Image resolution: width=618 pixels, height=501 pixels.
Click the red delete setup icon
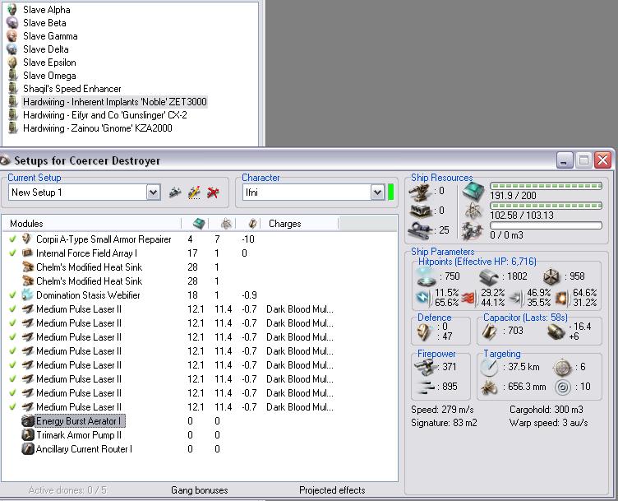click(213, 193)
